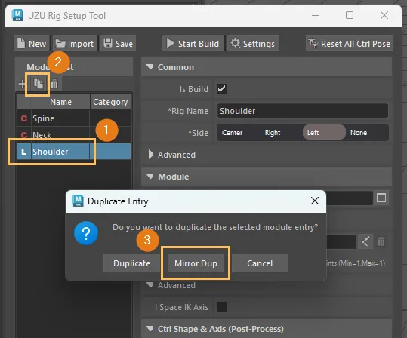Enable the Space IK Axis checkbox
Image resolution: width=407 pixels, height=338 pixels.
(221, 307)
